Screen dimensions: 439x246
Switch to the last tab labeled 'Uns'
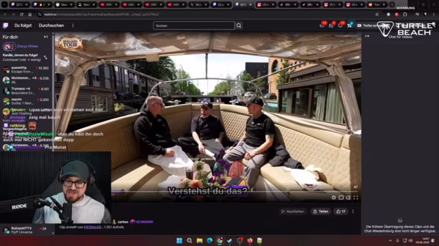(x=377, y=5)
